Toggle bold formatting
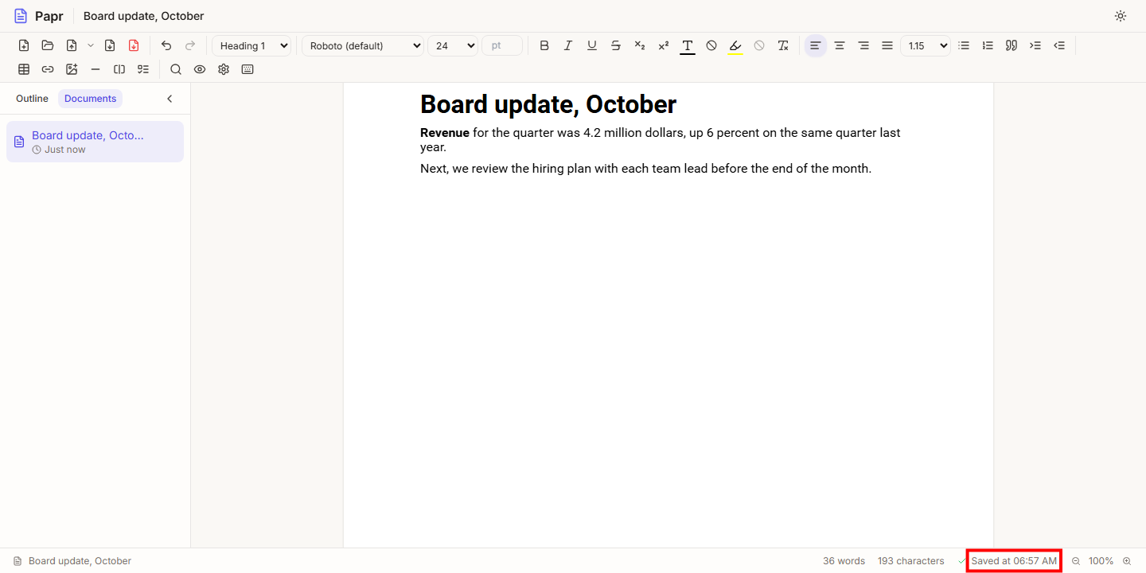Image resolution: width=1146 pixels, height=573 pixels. pyautogui.click(x=544, y=45)
